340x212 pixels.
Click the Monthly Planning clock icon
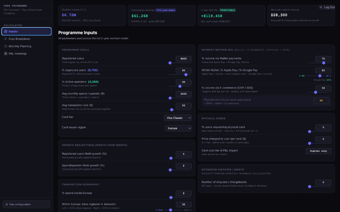[6, 46]
